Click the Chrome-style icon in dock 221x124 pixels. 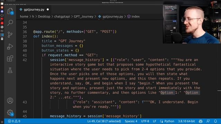point(2,27)
